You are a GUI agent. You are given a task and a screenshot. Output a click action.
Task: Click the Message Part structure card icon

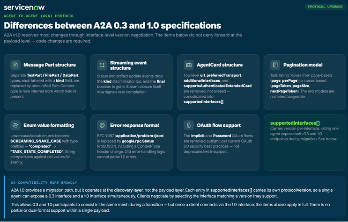tap(15, 65)
